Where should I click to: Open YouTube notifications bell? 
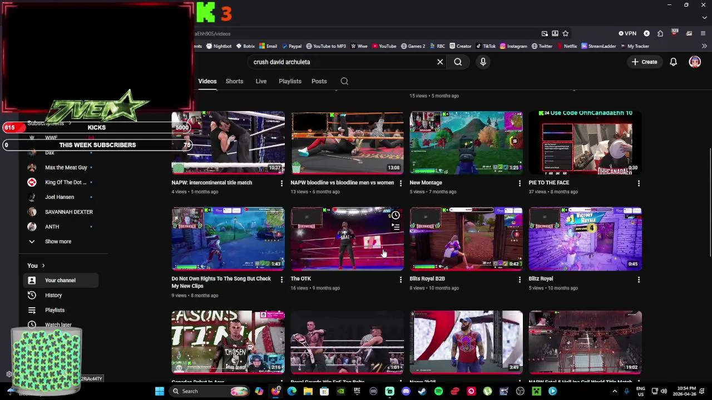pyautogui.click(x=673, y=62)
